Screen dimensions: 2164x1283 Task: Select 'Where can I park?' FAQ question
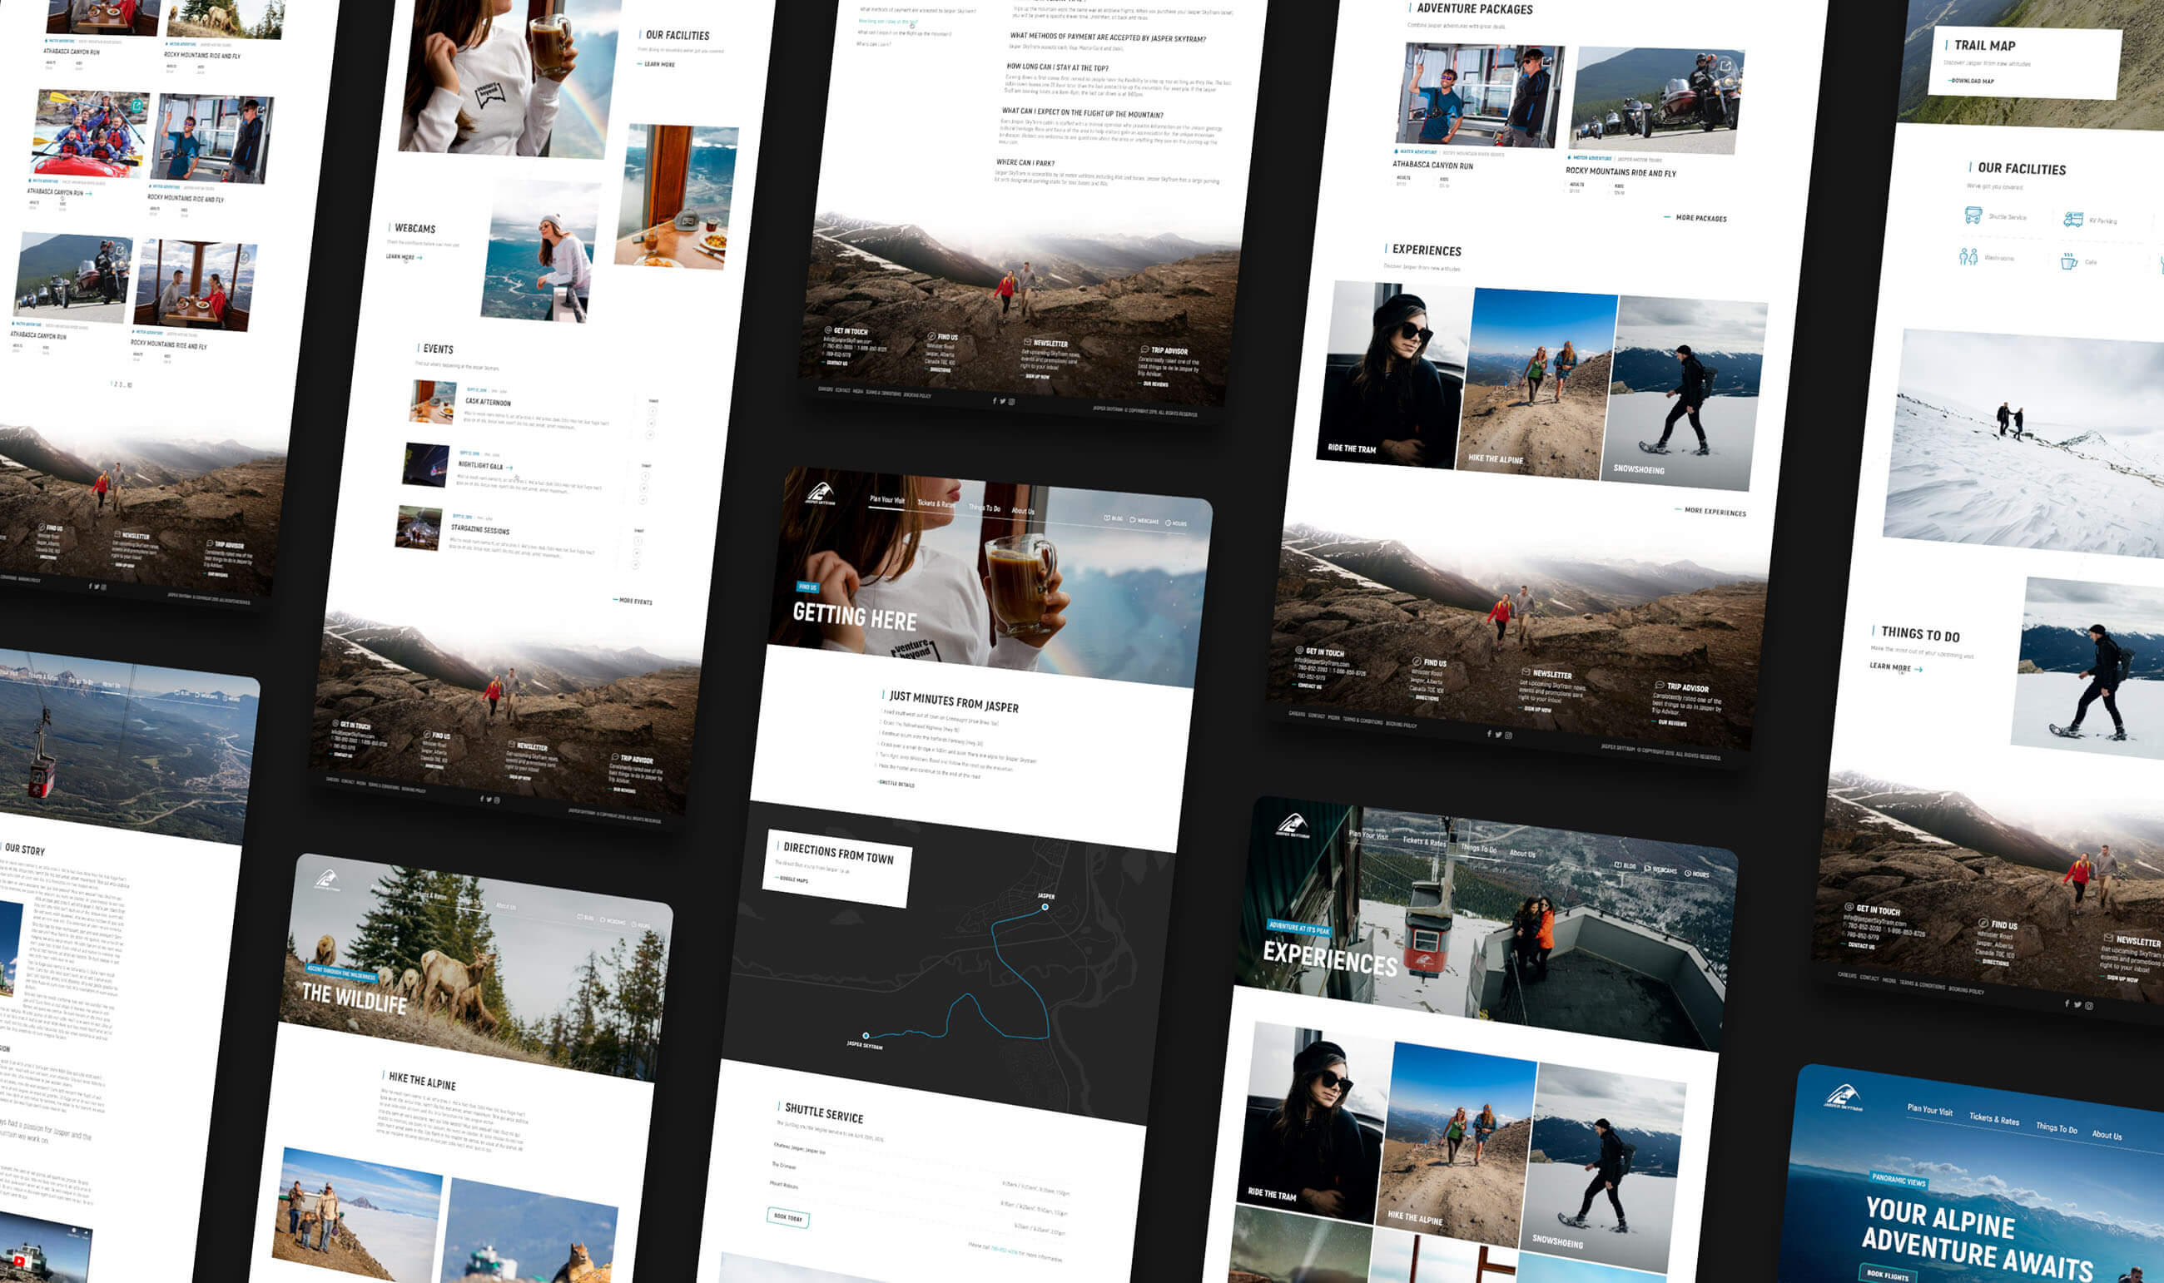pyautogui.click(x=1025, y=162)
